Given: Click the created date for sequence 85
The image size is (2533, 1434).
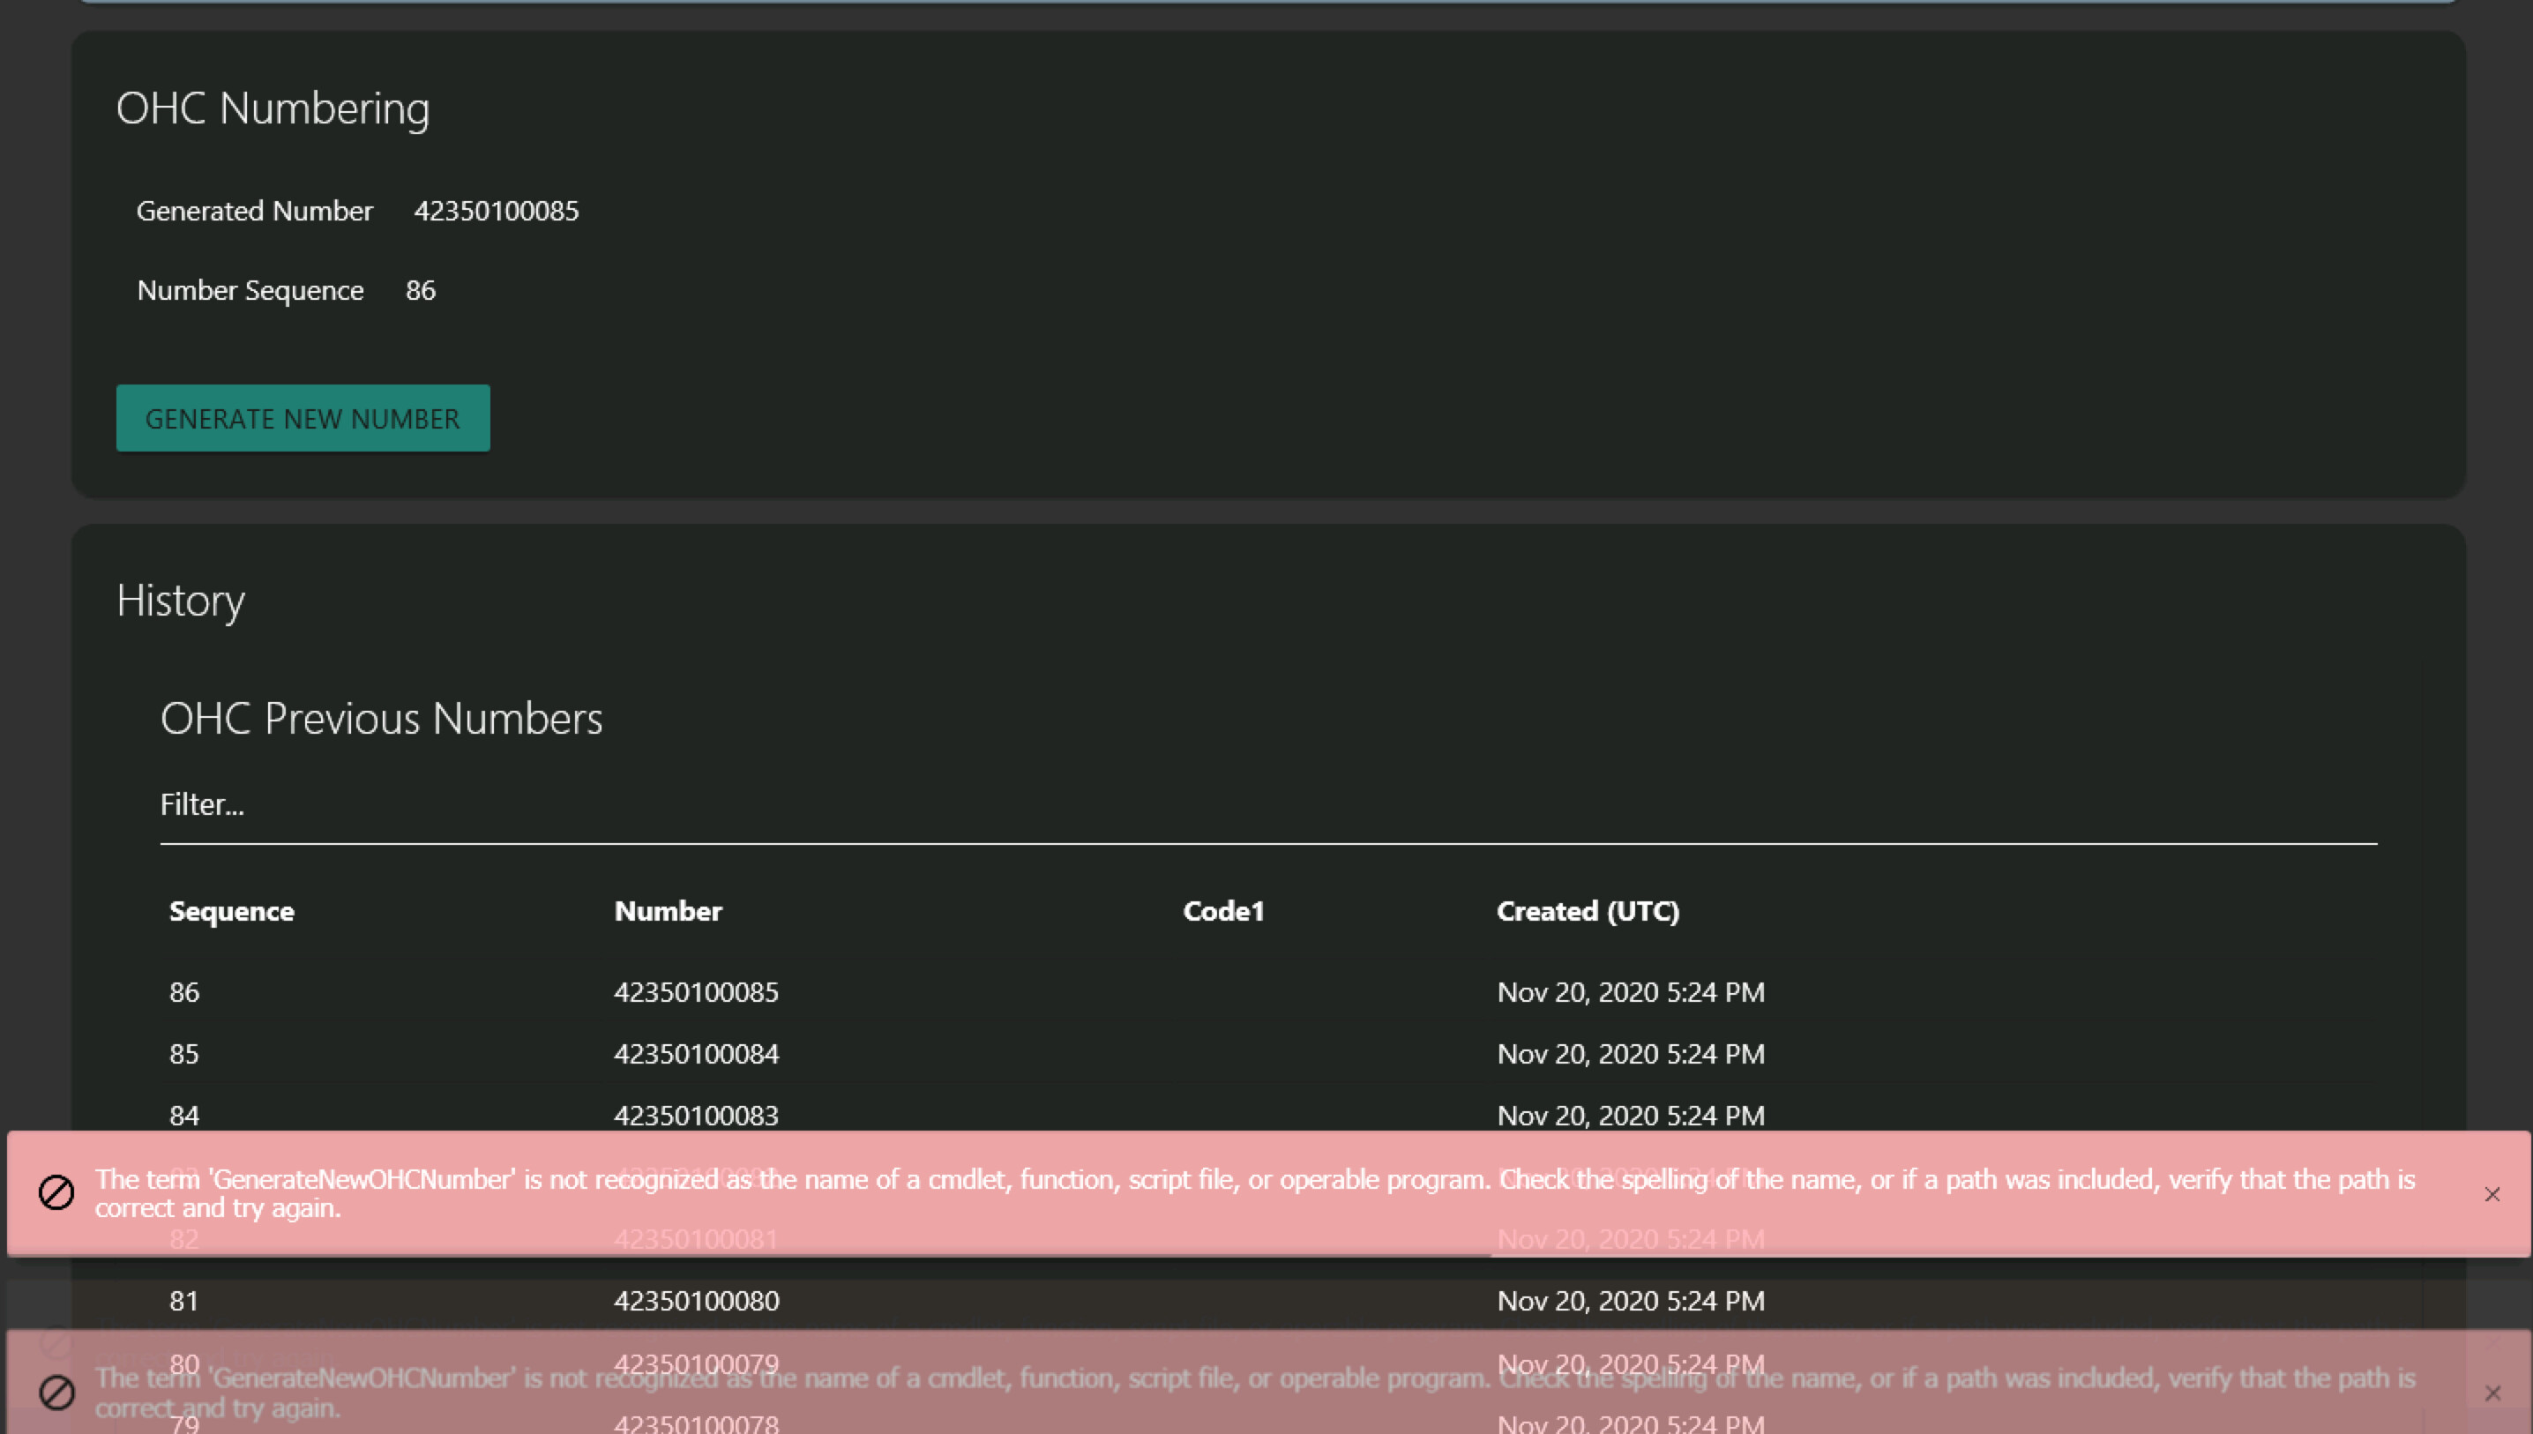Looking at the screenshot, I should pyautogui.click(x=1631, y=1054).
